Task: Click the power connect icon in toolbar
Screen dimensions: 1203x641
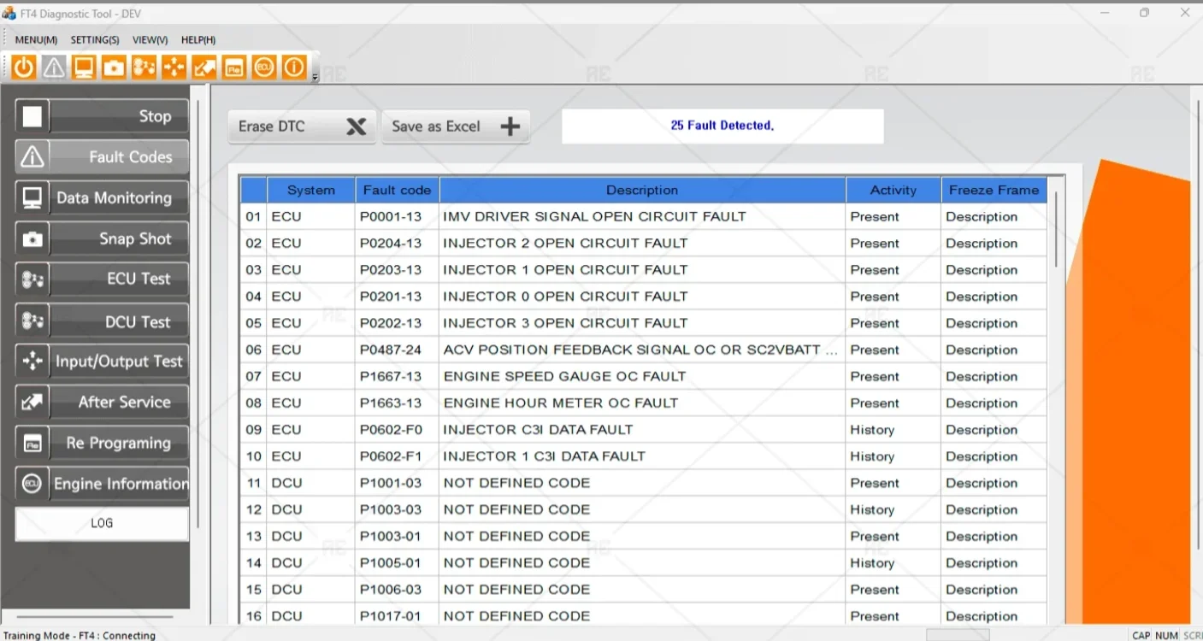Action: coord(24,67)
